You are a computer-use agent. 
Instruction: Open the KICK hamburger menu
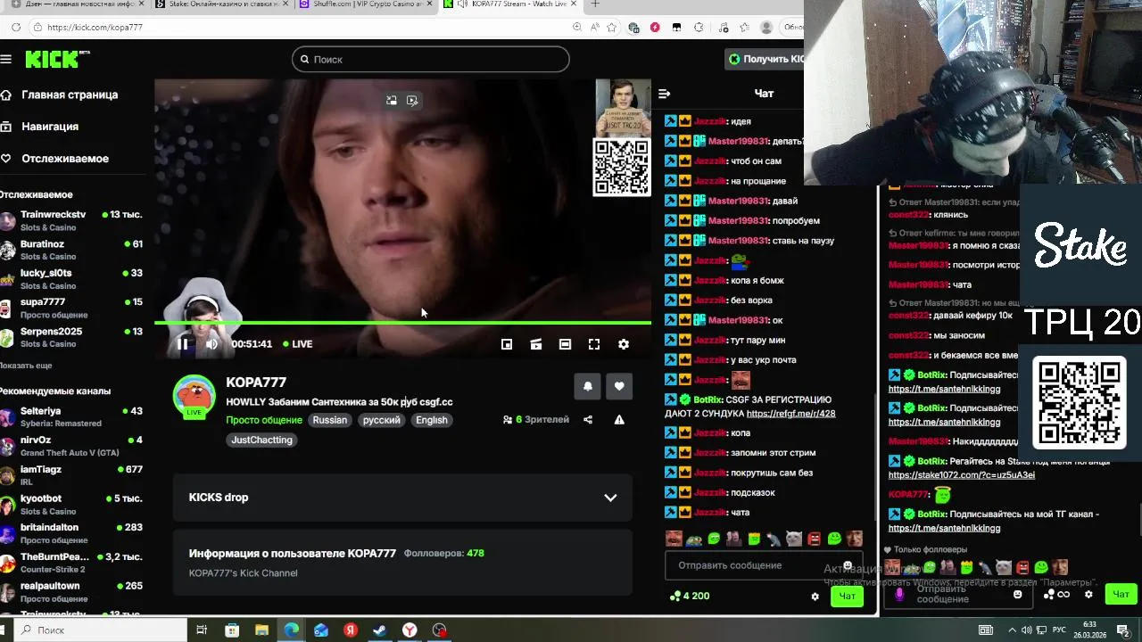[x=6, y=60]
